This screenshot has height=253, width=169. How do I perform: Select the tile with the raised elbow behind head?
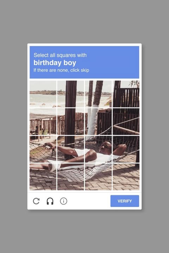126,149
